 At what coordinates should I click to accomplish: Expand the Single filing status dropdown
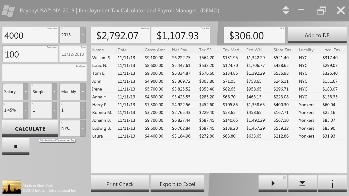[x=54, y=92]
